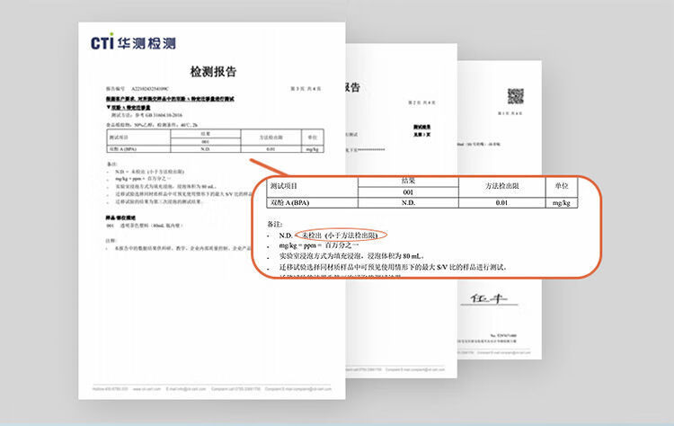Click the 单位 header in the enlarged table

tap(562, 186)
